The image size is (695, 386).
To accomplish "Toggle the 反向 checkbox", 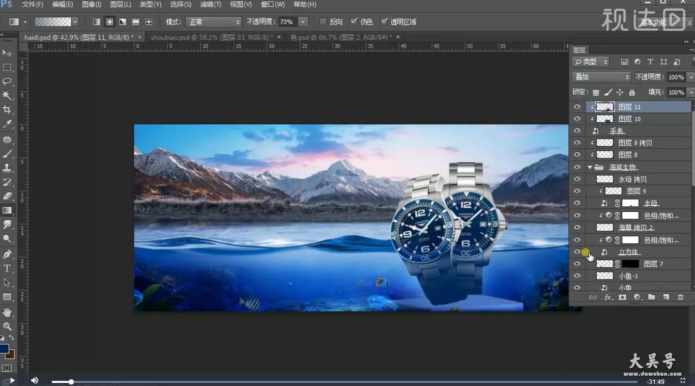I will tap(323, 22).
